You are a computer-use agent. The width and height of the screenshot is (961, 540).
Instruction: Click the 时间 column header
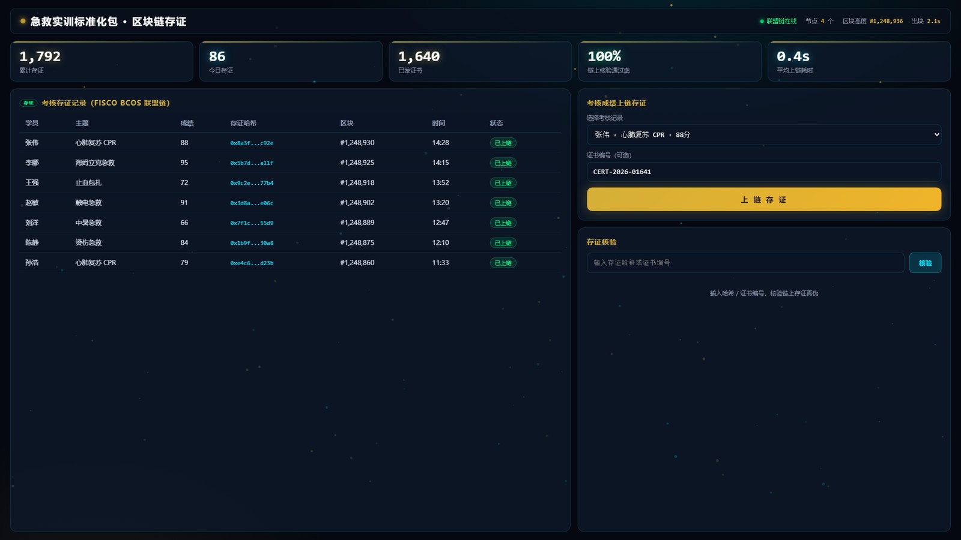(x=438, y=123)
